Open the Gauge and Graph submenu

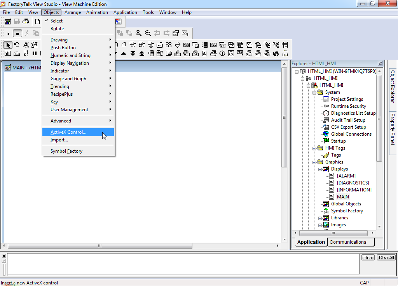click(x=78, y=79)
